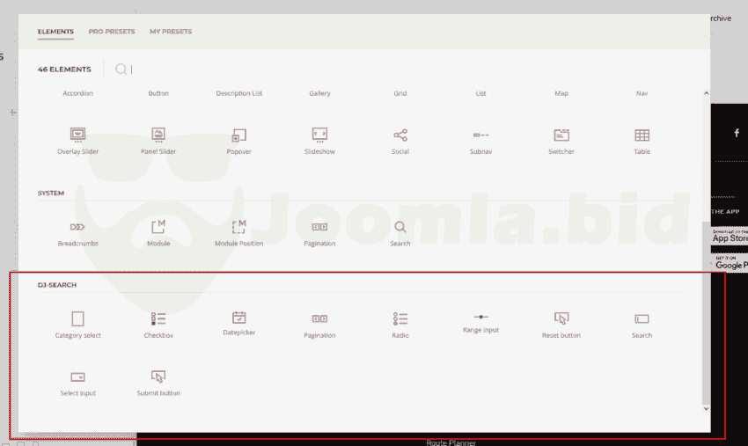Viewport: 748px width, 446px height.
Task: Select the Panel Slider element icon
Action: [158, 135]
